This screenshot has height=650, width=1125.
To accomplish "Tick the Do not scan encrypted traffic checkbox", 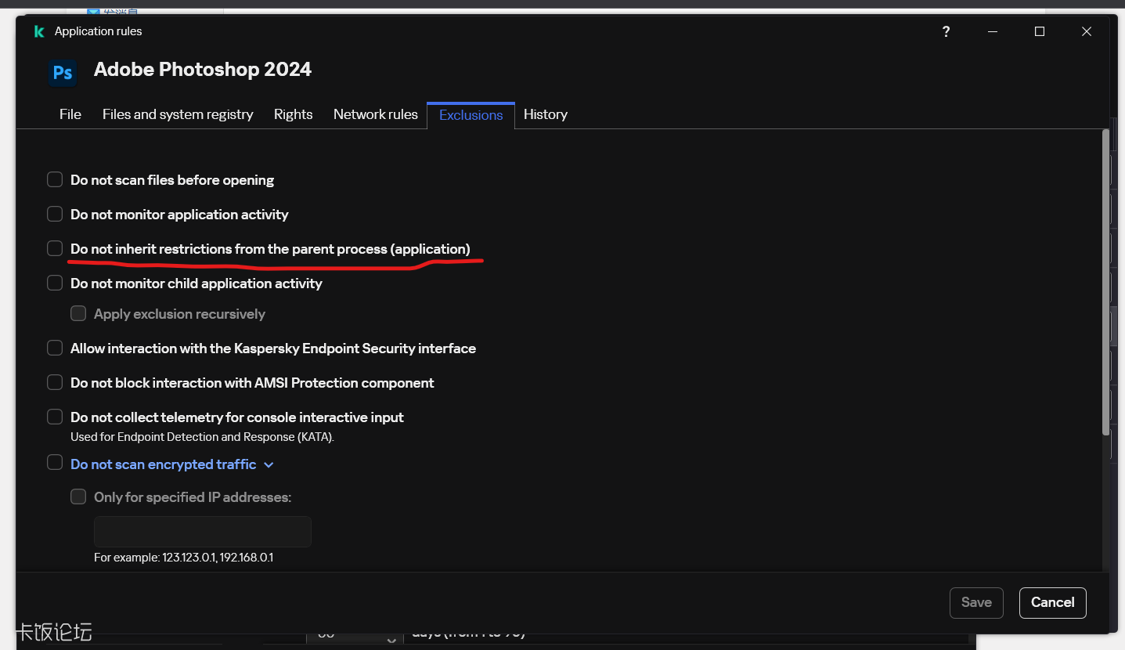I will [x=55, y=462].
